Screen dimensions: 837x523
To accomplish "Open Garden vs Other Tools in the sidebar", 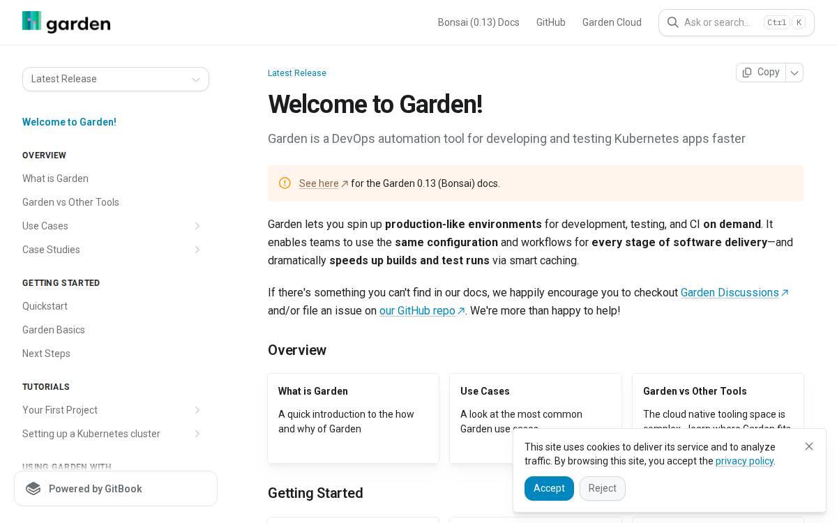I will [x=70, y=202].
